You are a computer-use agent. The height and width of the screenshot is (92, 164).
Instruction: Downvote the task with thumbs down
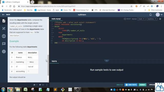(x=40, y=85)
